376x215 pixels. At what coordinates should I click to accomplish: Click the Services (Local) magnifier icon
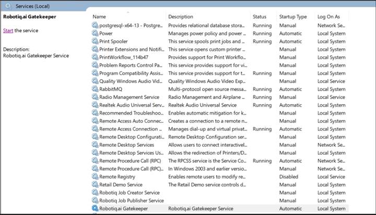8,6
